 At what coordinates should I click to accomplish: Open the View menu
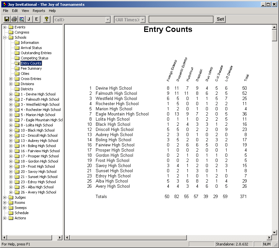(x=25, y=11)
